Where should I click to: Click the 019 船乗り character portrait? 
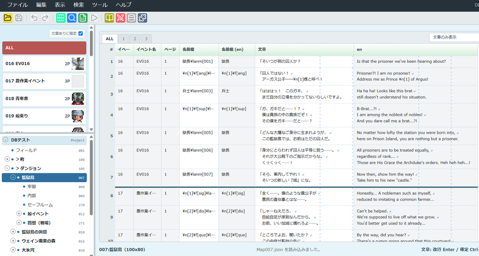click(78, 116)
